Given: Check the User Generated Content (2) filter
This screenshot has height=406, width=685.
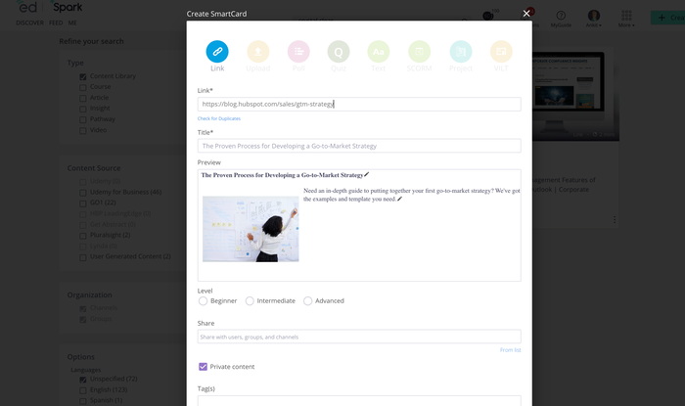Looking at the screenshot, I should 83,257.
